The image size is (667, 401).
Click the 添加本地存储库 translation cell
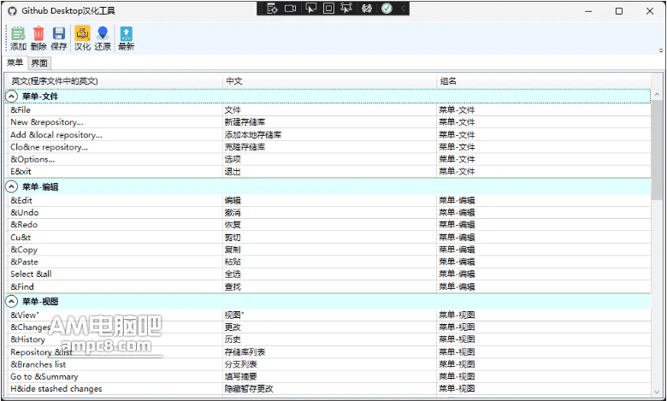point(330,135)
